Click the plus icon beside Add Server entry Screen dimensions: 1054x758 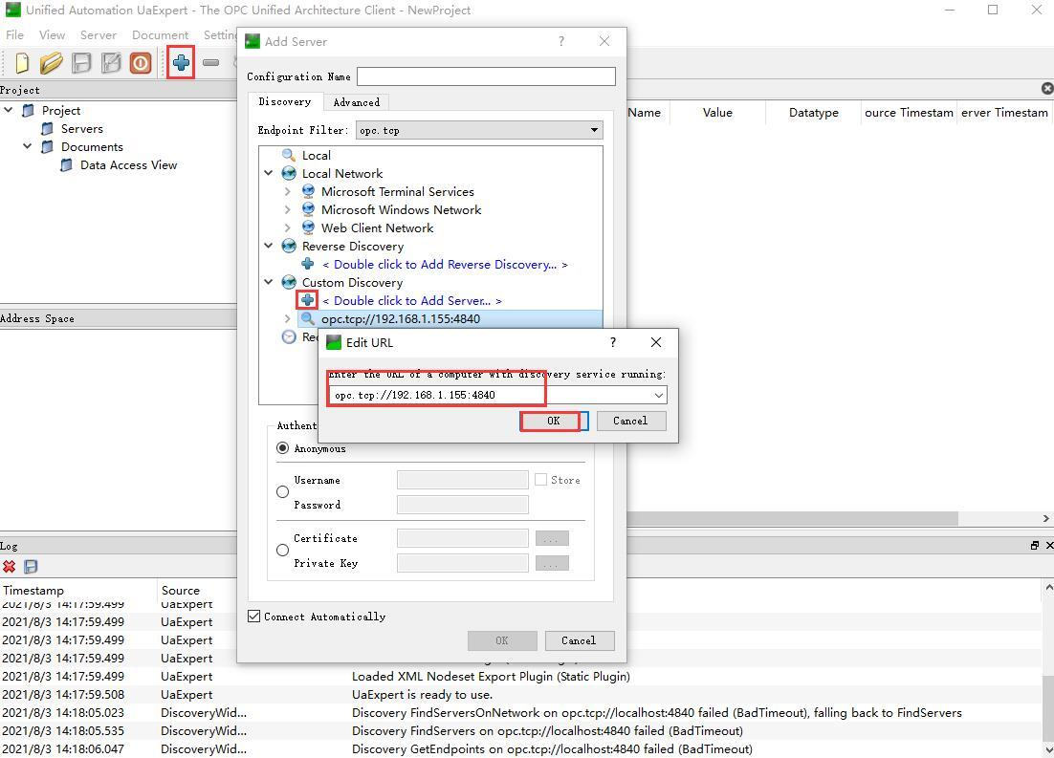click(x=307, y=300)
